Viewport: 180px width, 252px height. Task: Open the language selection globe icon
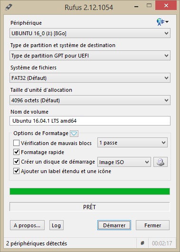[x=162, y=22]
